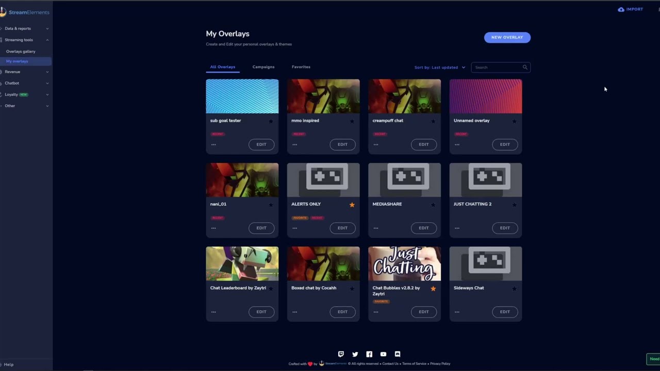Edit the MEDIASHARE overlay
Screen dimensions: 660x371
424,228
